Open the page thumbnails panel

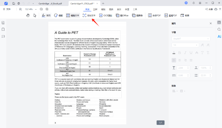click(3, 23)
